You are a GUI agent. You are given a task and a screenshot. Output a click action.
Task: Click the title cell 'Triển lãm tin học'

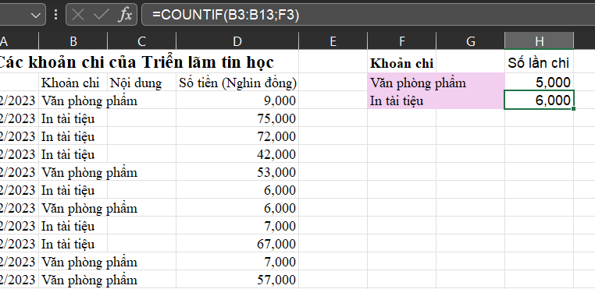(x=208, y=62)
